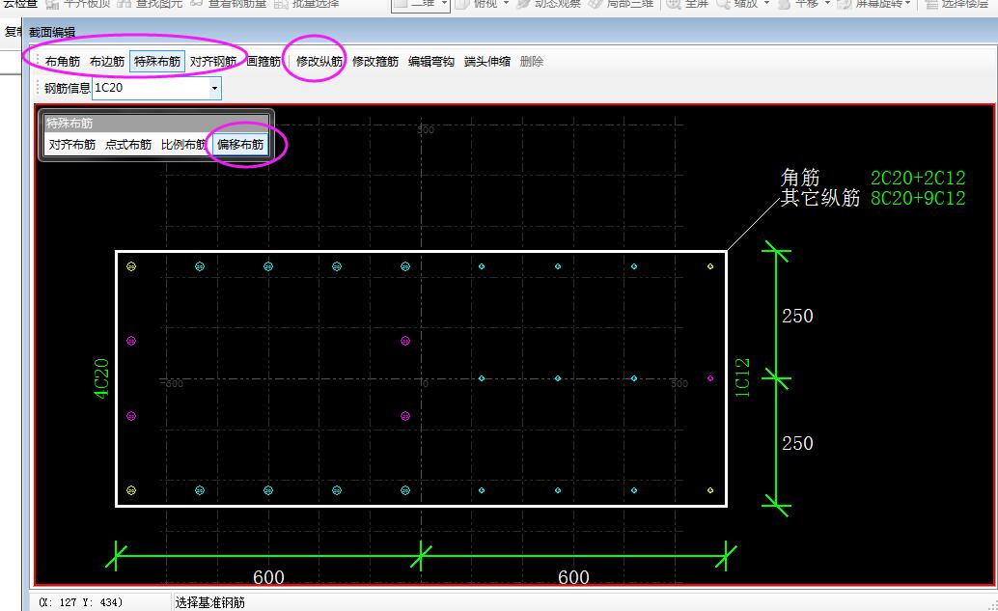Click the green 8C20+9C12 rebar value
Screen dimensions: 998x611
pos(918,198)
